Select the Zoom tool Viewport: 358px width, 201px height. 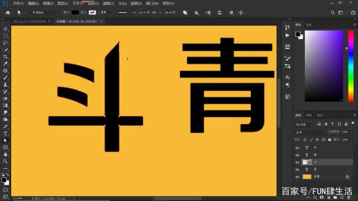pyautogui.click(x=5, y=161)
